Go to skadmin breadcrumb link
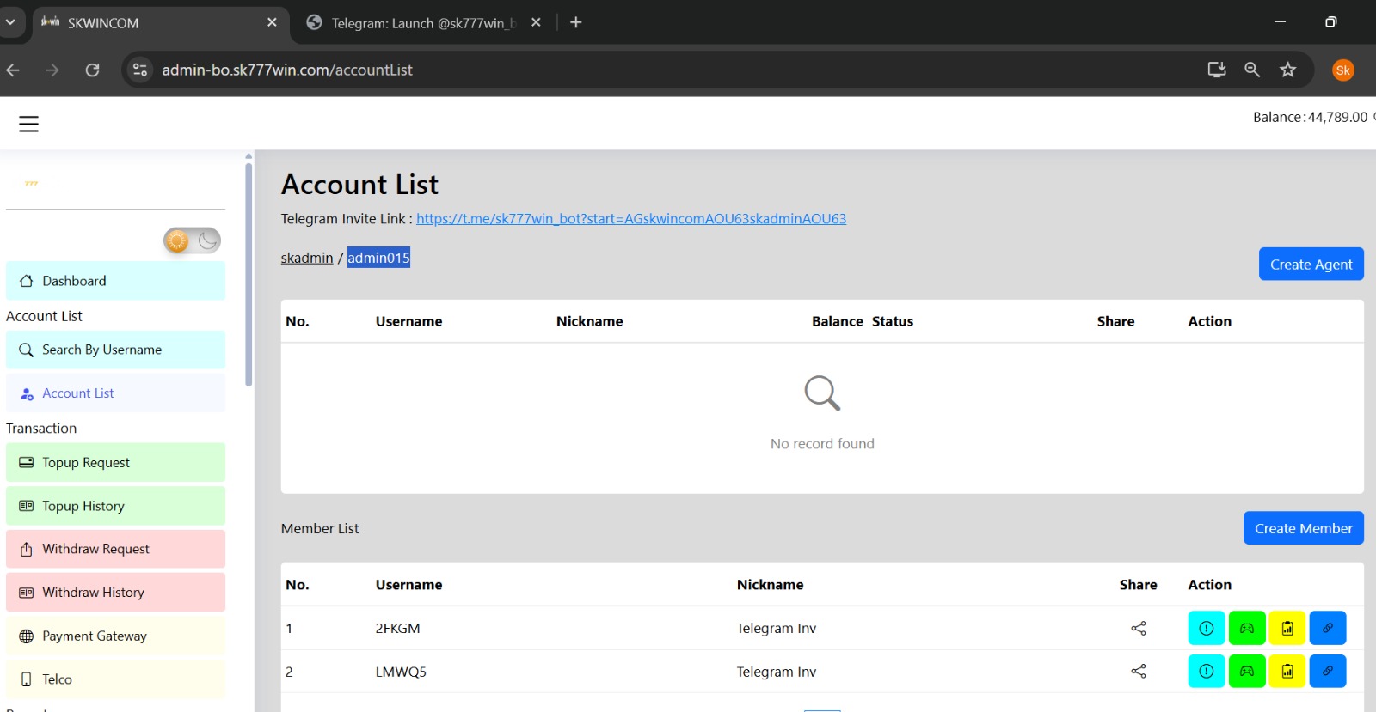1376x712 pixels. (306, 258)
